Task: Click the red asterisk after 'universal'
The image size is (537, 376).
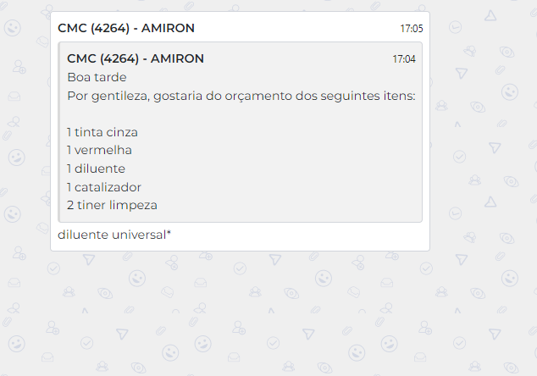Action: coord(169,234)
